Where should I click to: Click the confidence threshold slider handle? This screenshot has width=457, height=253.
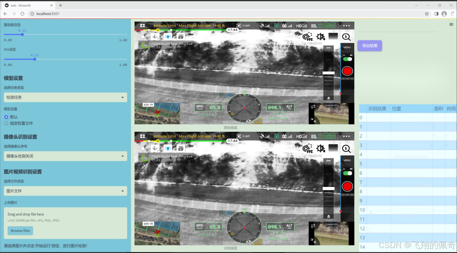pos(22,34)
